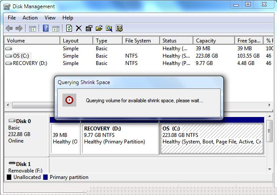
Task: Click the disk pane up scroll arrow
Action: [270, 116]
